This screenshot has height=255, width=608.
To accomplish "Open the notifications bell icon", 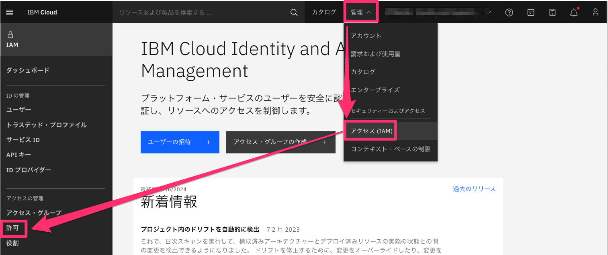I will point(574,12).
